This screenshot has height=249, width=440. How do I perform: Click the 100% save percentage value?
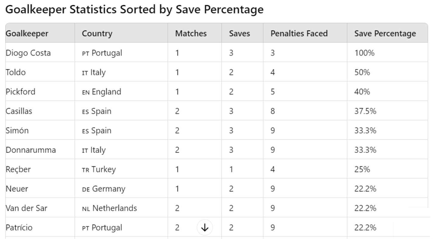(x=364, y=53)
